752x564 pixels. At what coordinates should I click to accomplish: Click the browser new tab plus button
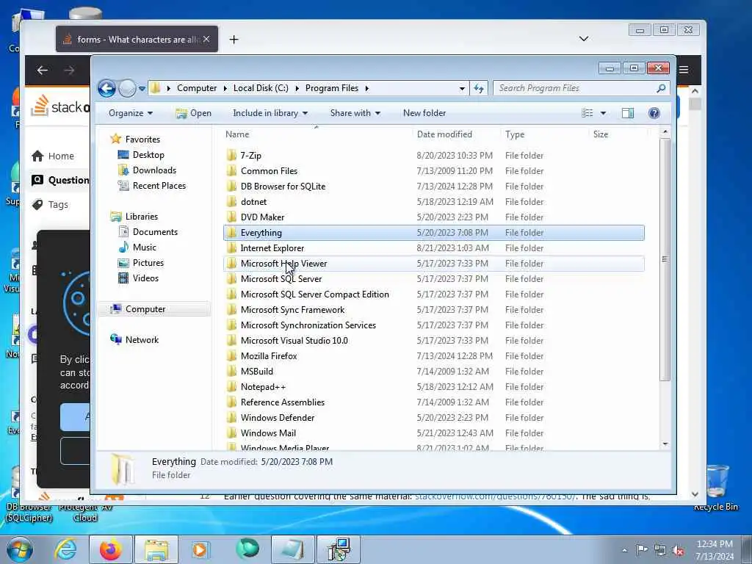(234, 40)
